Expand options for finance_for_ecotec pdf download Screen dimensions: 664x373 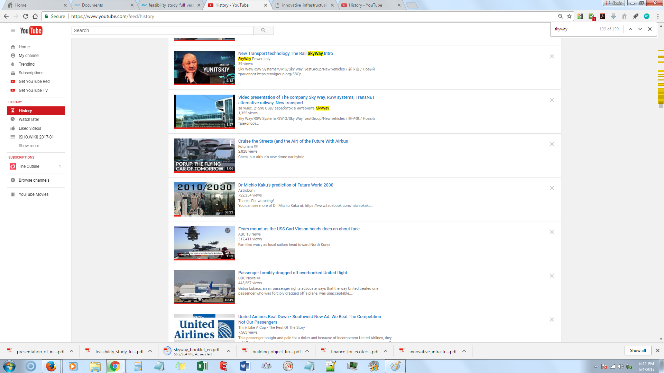tap(386, 351)
